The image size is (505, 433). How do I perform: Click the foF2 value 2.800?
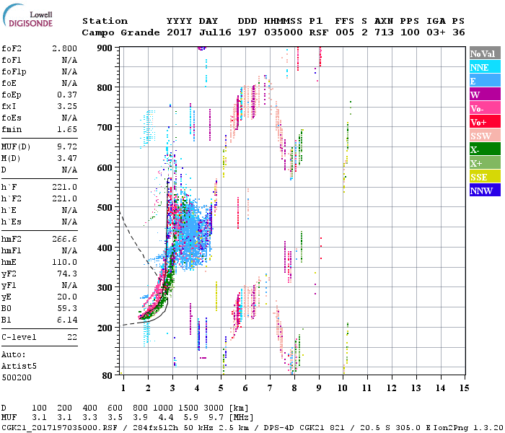coord(63,47)
